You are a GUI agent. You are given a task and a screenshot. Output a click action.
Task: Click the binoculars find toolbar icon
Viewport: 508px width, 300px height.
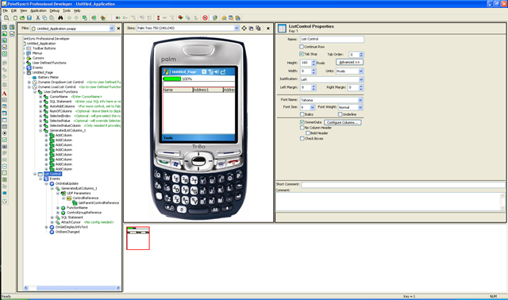pos(60,17)
